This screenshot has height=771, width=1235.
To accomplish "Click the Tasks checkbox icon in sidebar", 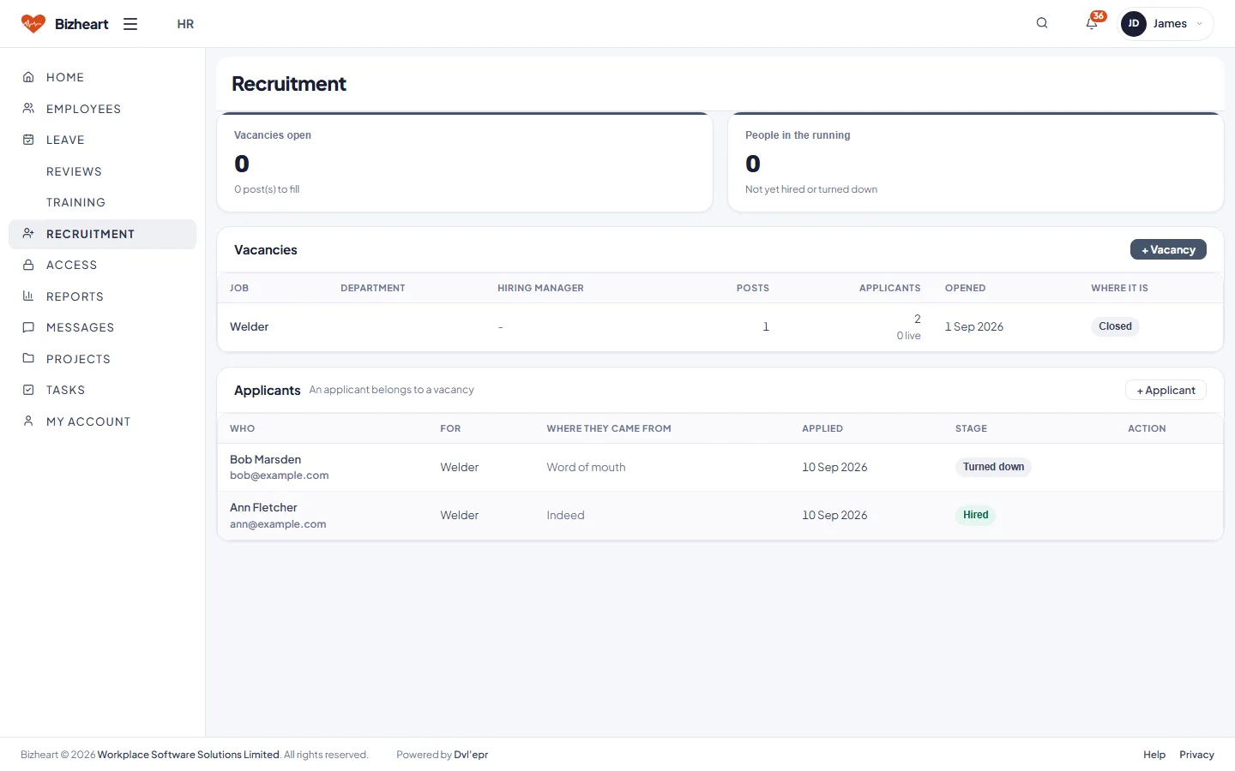I will (28, 390).
